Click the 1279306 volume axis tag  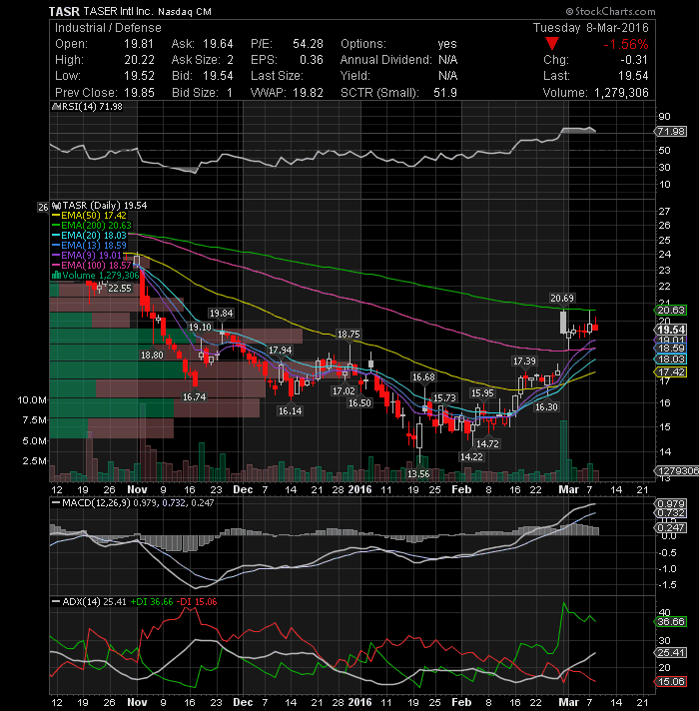677,471
